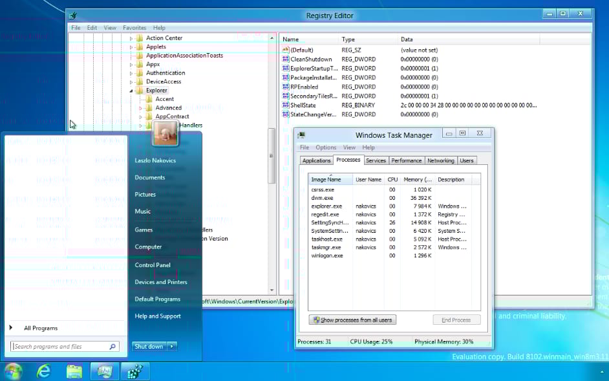
Task: Click the DeviceAccess folder icon
Action: tap(140, 82)
